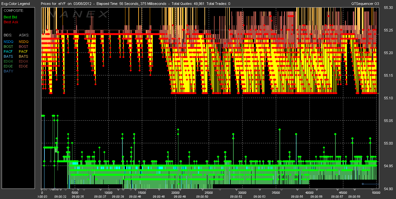Select the 54.95 price axis label
This screenshot has width=396, height=199.
[x=388, y=166]
